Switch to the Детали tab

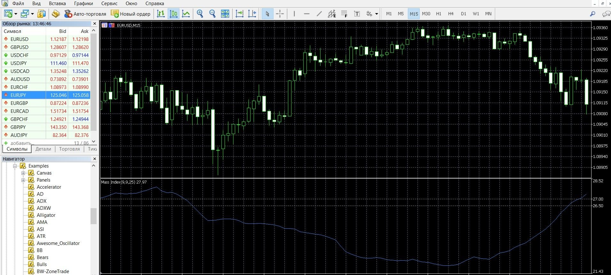43,149
